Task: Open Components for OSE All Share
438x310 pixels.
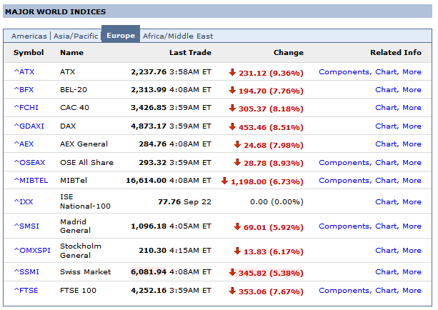Action: click(x=344, y=163)
